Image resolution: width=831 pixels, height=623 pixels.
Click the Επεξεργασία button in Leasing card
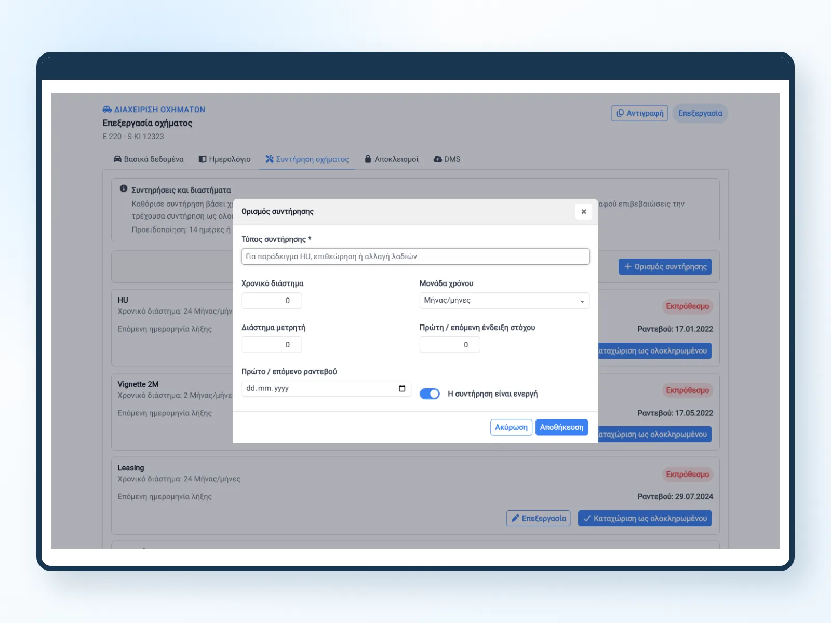pos(539,518)
